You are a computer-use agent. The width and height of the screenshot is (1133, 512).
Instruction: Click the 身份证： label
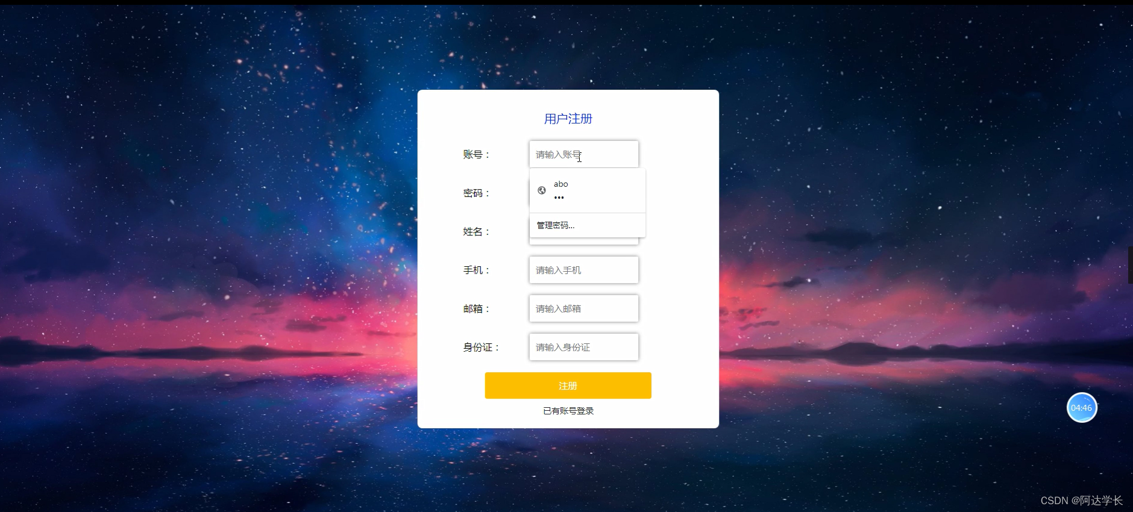click(482, 348)
